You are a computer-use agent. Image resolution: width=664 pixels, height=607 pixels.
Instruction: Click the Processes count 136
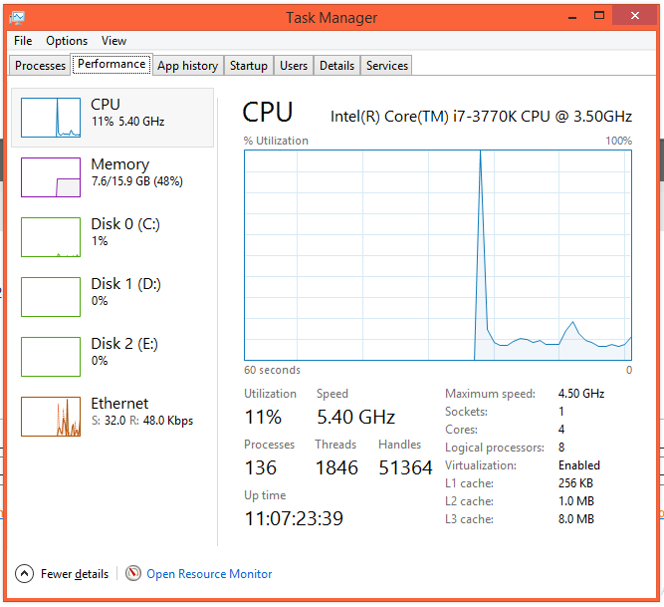261,468
